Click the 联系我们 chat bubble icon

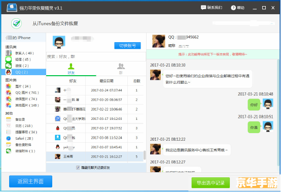(203, 8)
